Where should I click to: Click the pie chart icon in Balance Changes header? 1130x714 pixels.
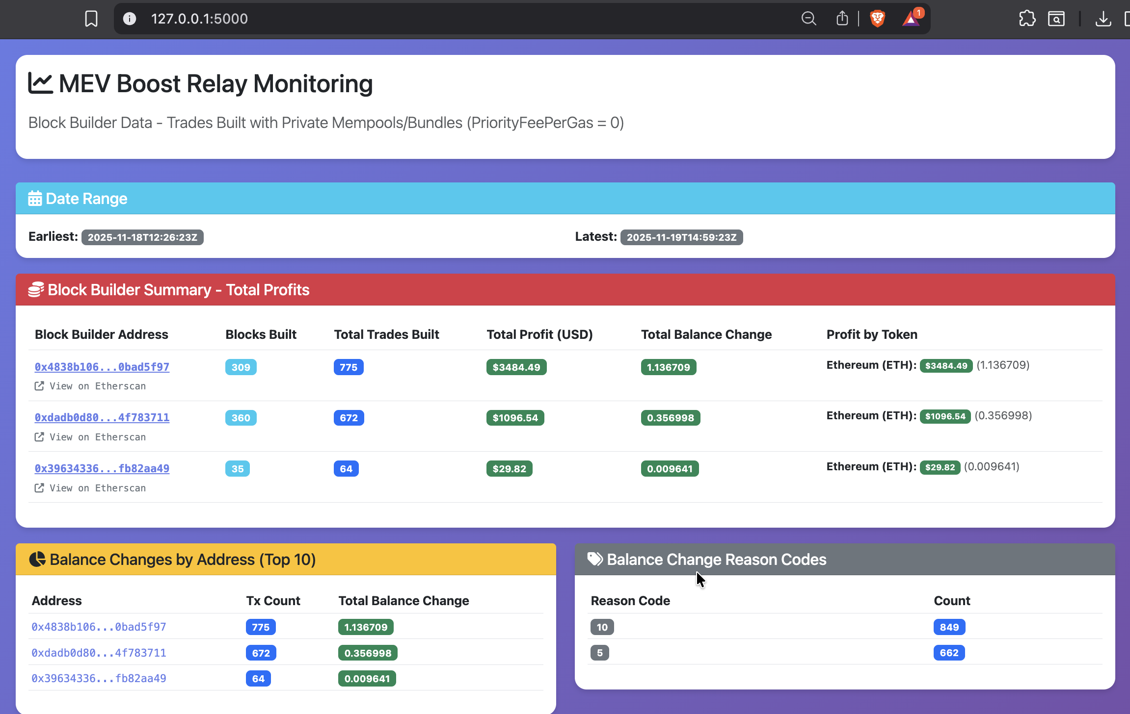[36, 559]
